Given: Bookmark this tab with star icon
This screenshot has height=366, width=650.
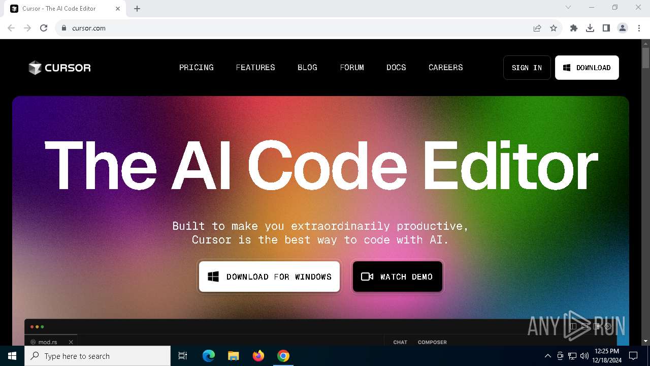Looking at the screenshot, I should point(554,28).
